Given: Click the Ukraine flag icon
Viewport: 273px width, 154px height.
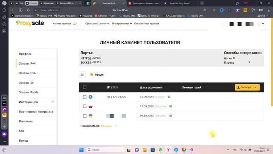Looking at the screenshot, I should (90, 116).
